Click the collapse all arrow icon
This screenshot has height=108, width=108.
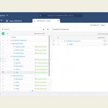point(44,29)
